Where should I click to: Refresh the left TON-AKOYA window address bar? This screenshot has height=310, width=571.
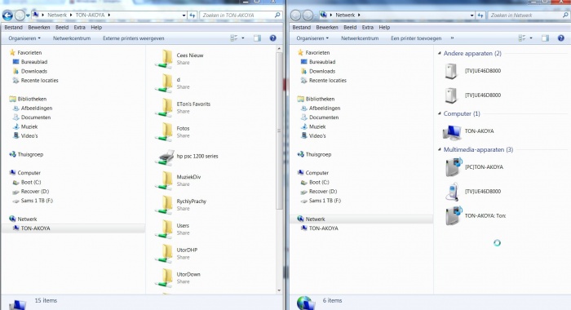(x=193, y=15)
